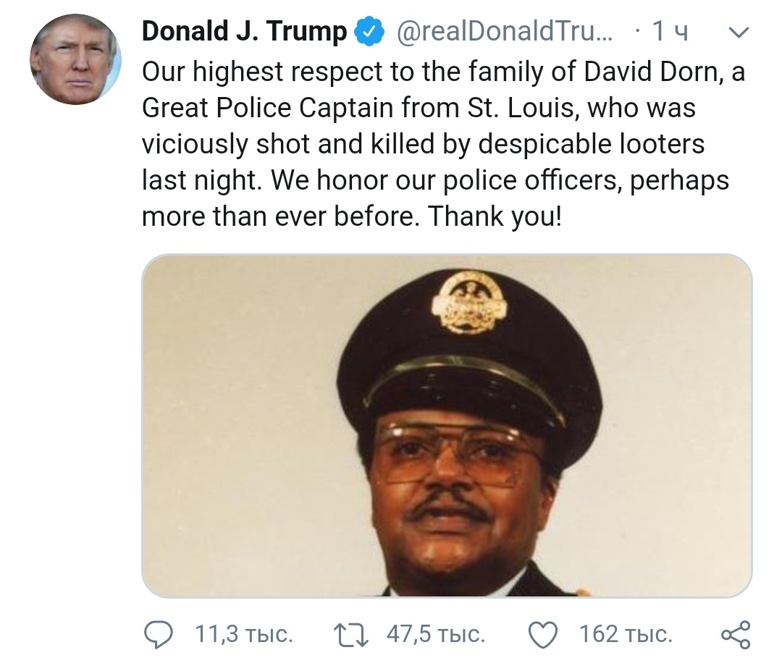The width and height of the screenshot is (782, 671).
Task: Like the tweet with the heart icon
Action: pyautogui.click(x=542, y=636)
